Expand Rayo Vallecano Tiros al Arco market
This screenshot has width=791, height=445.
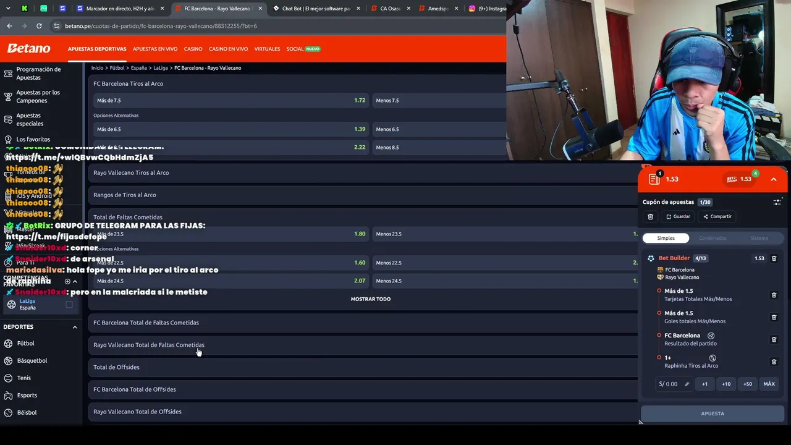[x=363, y=172]
